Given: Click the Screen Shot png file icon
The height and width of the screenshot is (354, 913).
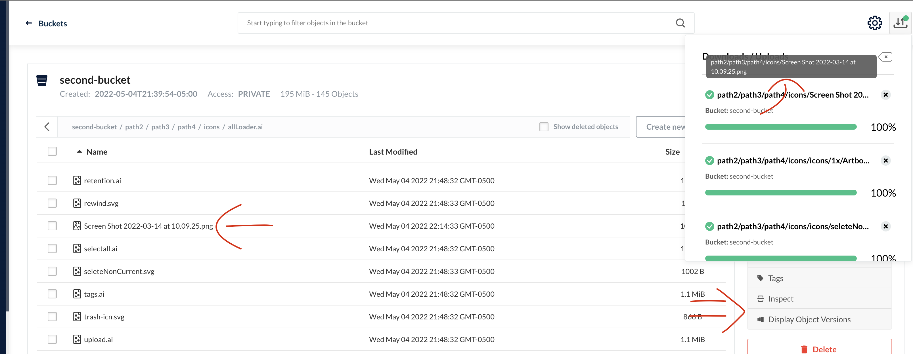Looking at the screenshot, I should pos(77,226).
